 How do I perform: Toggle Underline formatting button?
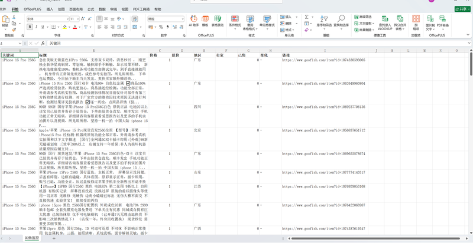pyautogui.click(x=43, y=27)
